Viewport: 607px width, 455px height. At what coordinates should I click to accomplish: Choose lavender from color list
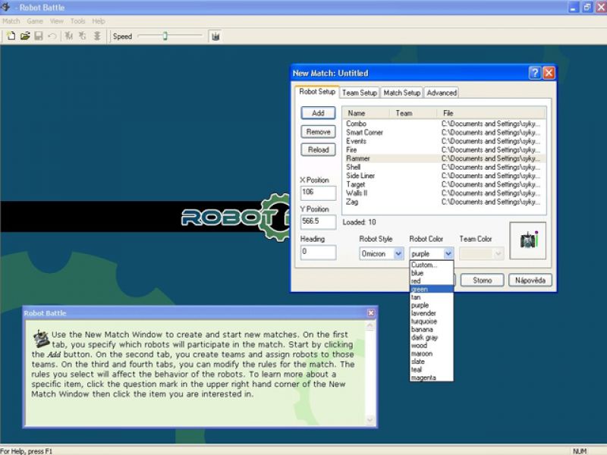pyautogui.click(x=431, y=313)
